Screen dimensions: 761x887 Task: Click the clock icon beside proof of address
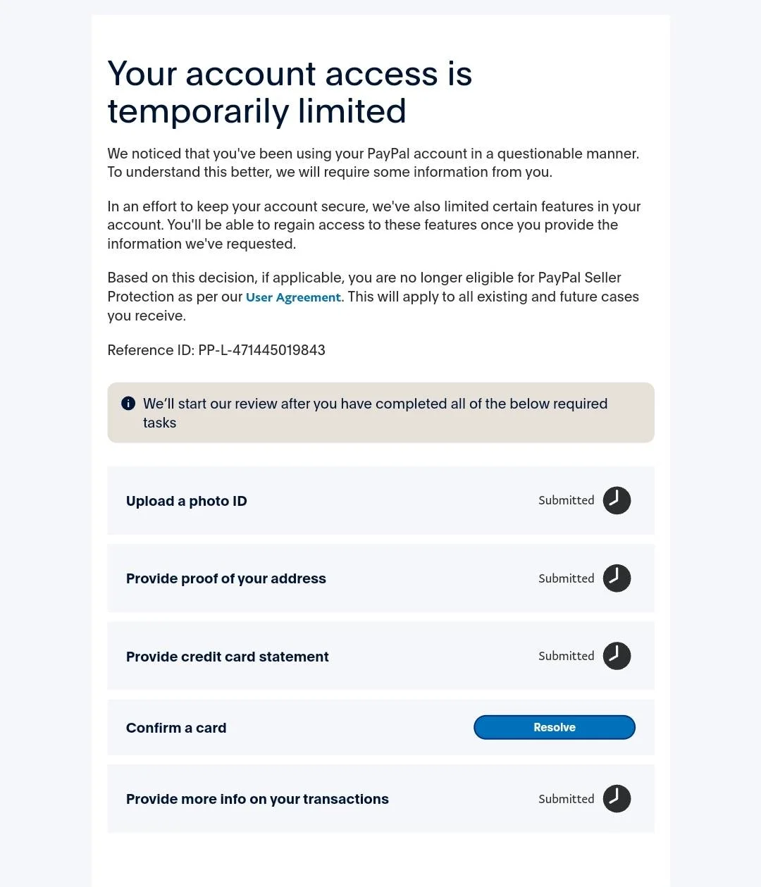(x=617, y=578)
